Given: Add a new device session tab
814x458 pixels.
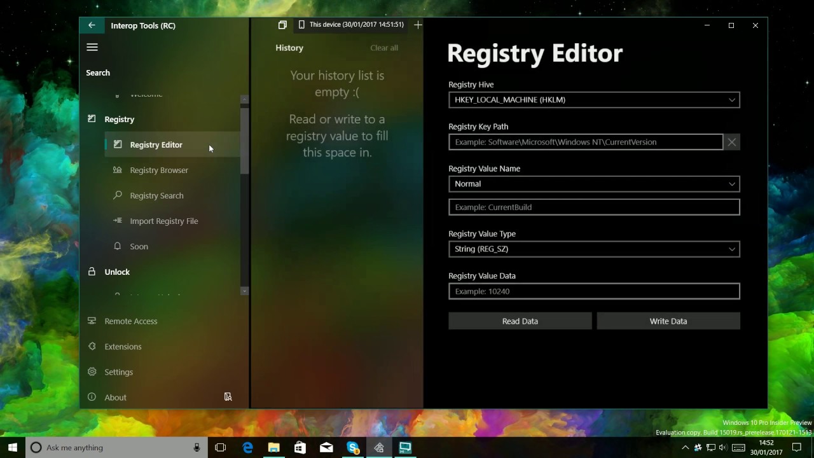Looking at the screenshot, I should tap(418, 25).
